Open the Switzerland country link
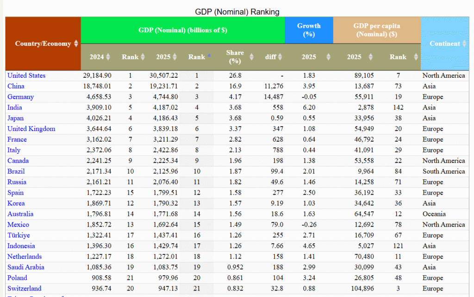This screenshot has height=297, width=474. coord(24,289)
